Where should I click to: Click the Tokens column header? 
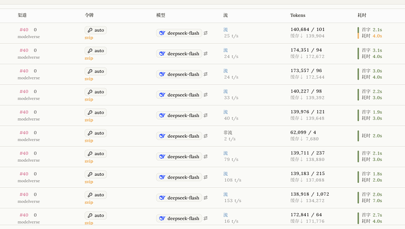[298, 15]
